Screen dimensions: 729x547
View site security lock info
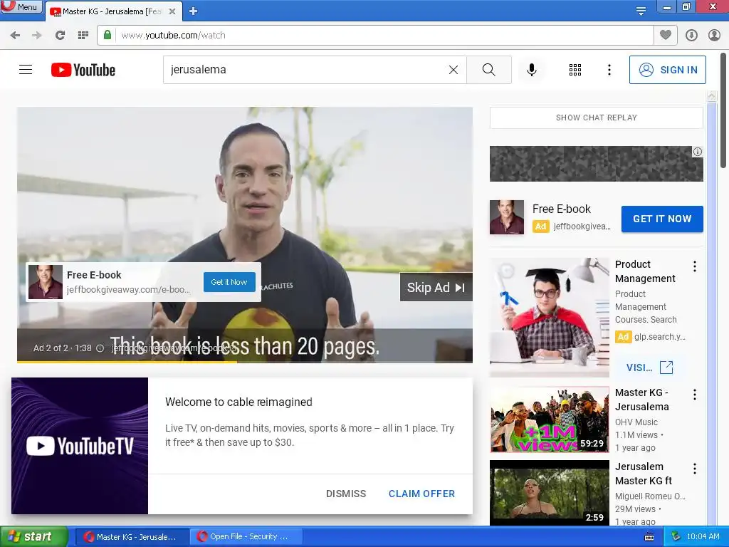[x=107, y=35]
